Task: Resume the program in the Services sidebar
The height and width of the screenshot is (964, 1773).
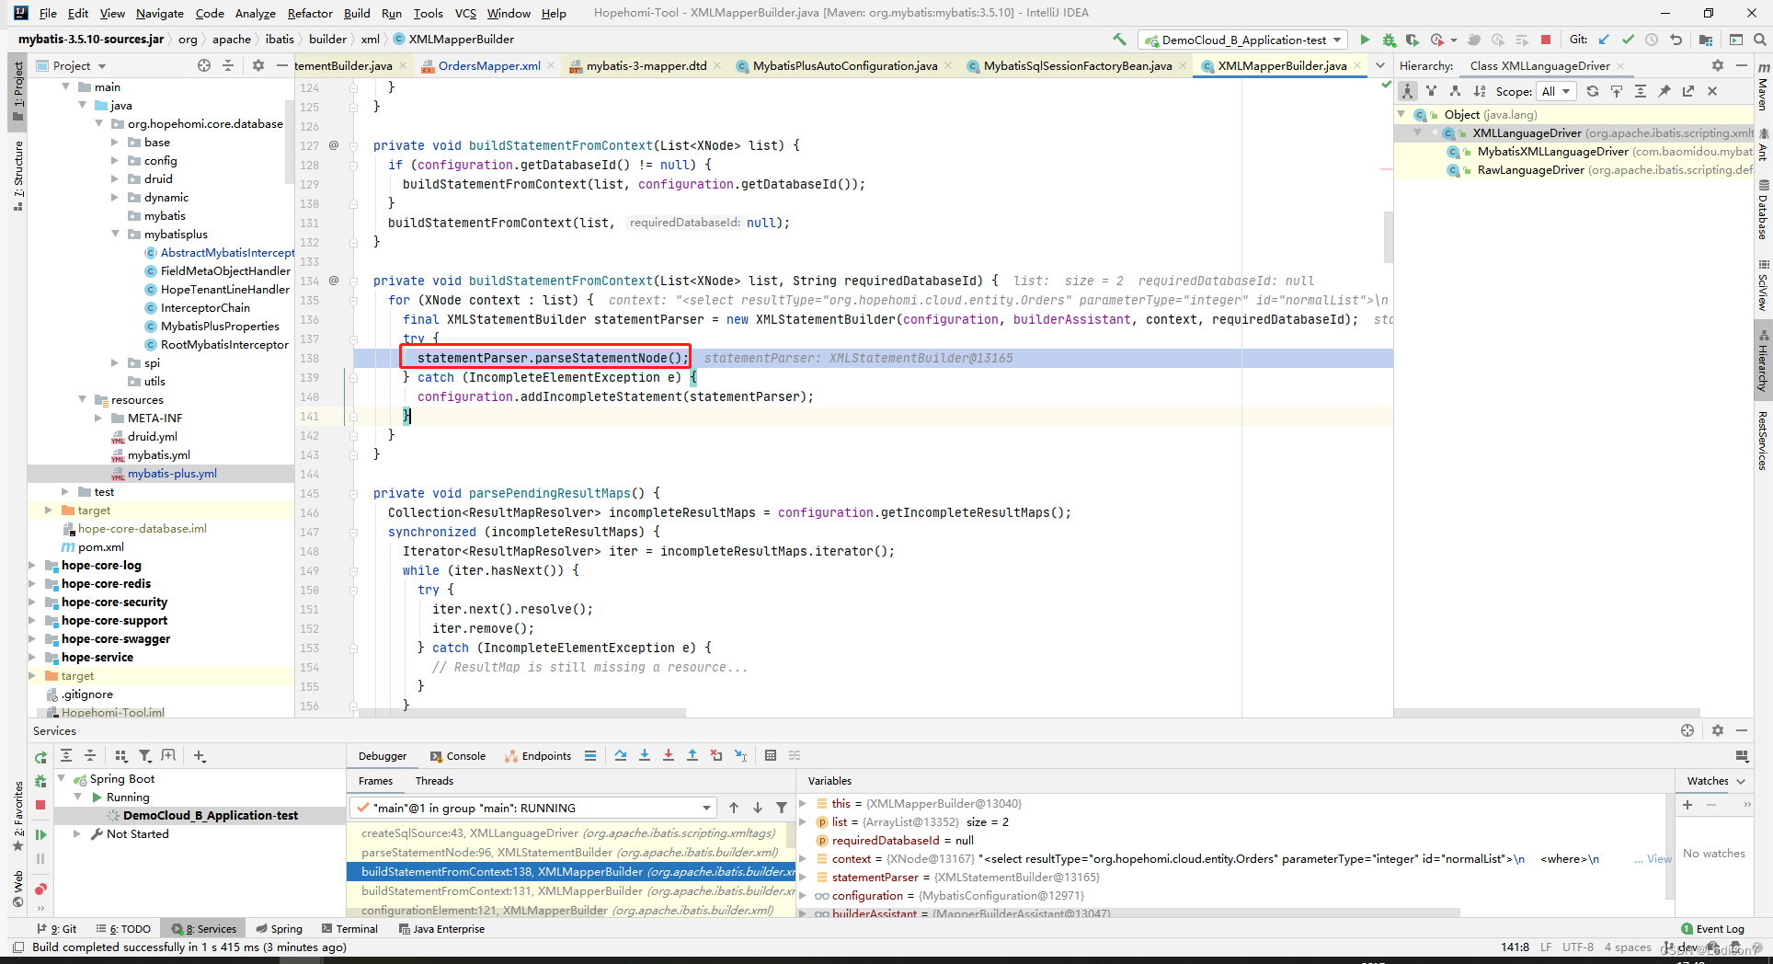Action: [40, 834]
